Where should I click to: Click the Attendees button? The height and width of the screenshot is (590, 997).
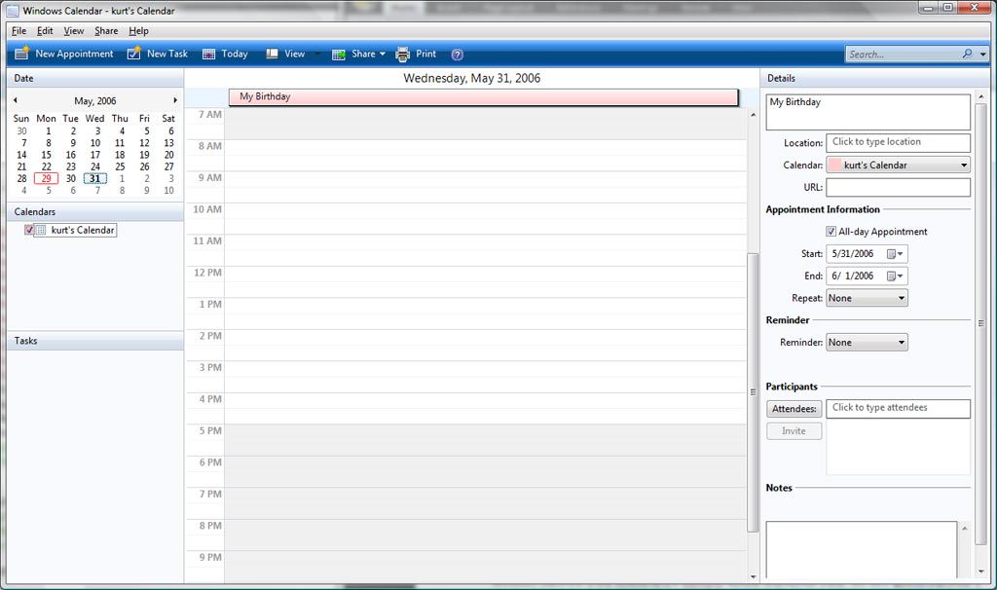tap(794, 409)
